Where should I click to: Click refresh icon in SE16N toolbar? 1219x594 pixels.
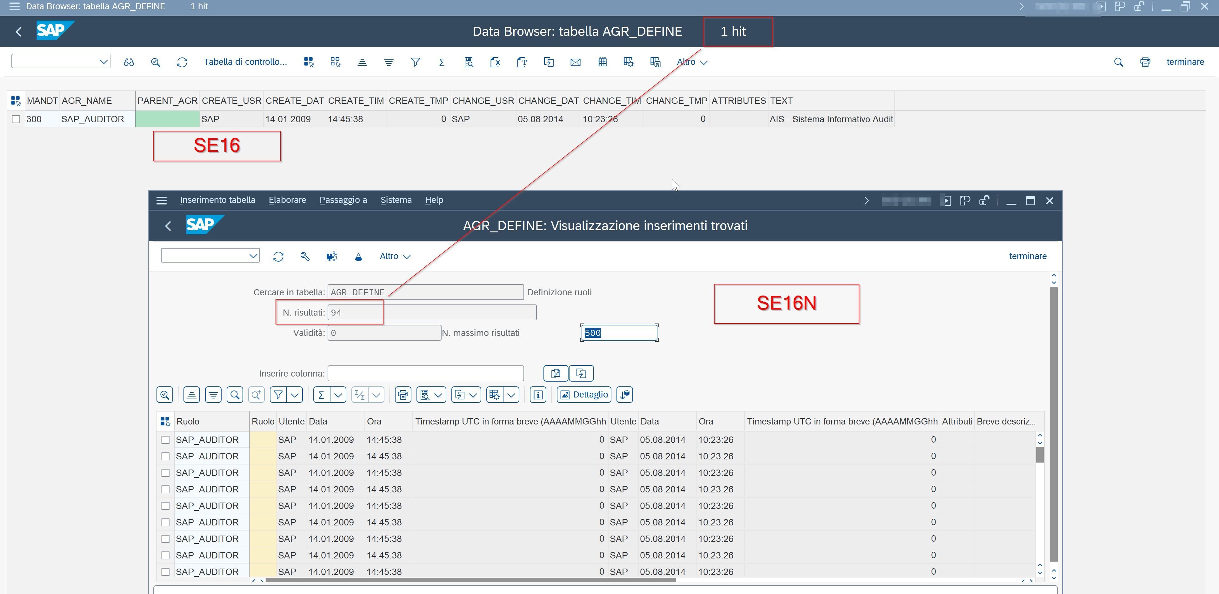pyautogui.click(x=278, y=257)
